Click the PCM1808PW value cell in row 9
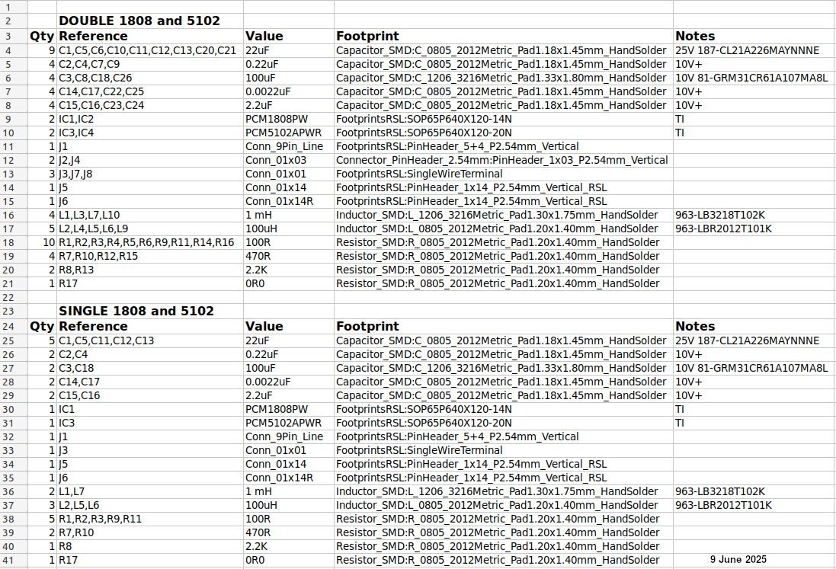836x569 pixels. point(277,119)
